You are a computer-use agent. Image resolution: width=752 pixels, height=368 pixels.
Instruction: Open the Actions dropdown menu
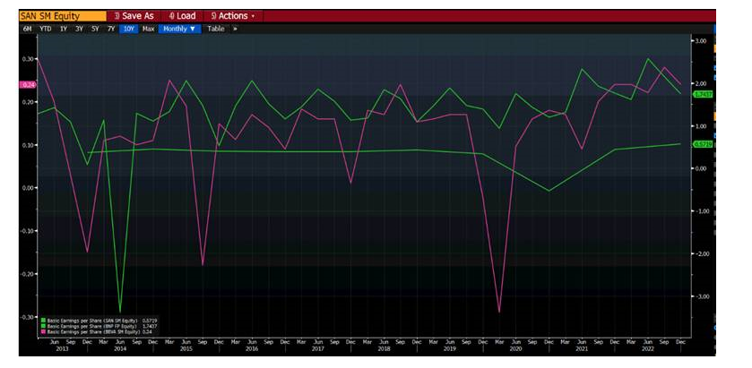[233, 16]
